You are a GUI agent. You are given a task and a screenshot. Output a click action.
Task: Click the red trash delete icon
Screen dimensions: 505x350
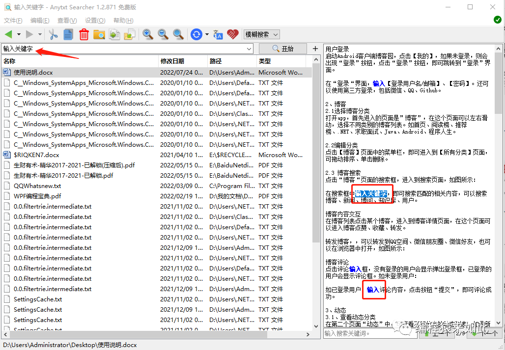click(x=84, y=34)
